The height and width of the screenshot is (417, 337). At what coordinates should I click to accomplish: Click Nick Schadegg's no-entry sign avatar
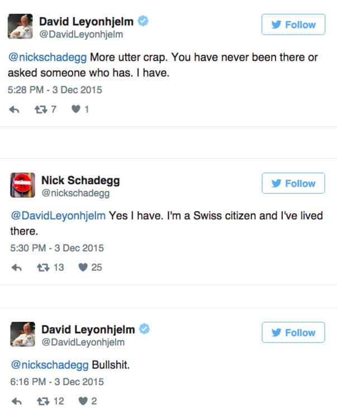(22, 184)
